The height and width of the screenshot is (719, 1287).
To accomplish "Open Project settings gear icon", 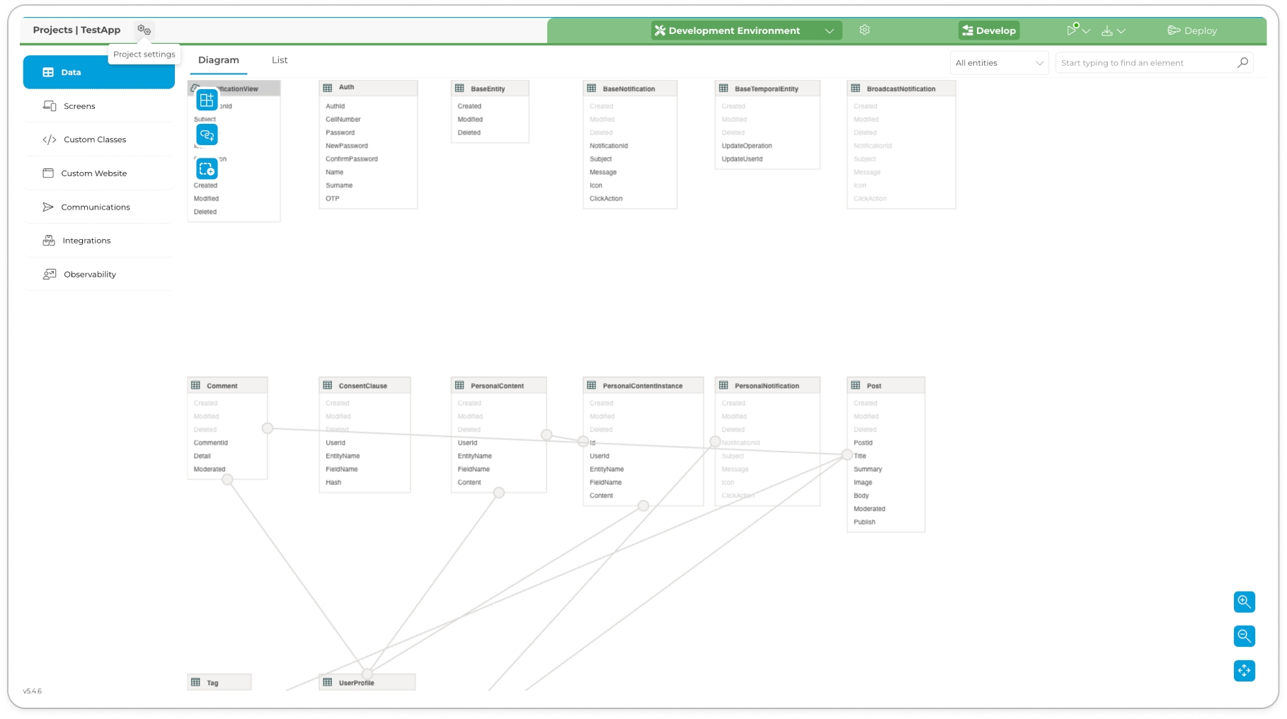I will 144,30.
